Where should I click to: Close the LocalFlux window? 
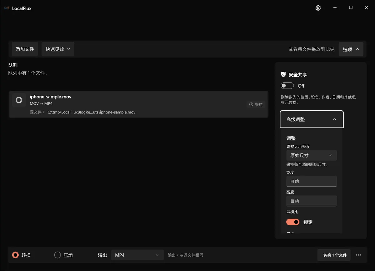pyautogui.click(x=367, y=8)
